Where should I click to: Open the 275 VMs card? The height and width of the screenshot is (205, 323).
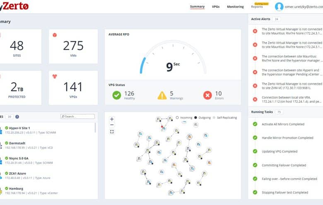(73, 46)
